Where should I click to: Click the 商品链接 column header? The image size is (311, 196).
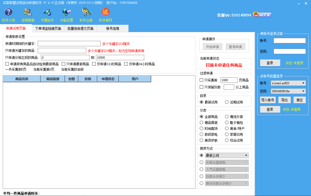pos(53,79)
